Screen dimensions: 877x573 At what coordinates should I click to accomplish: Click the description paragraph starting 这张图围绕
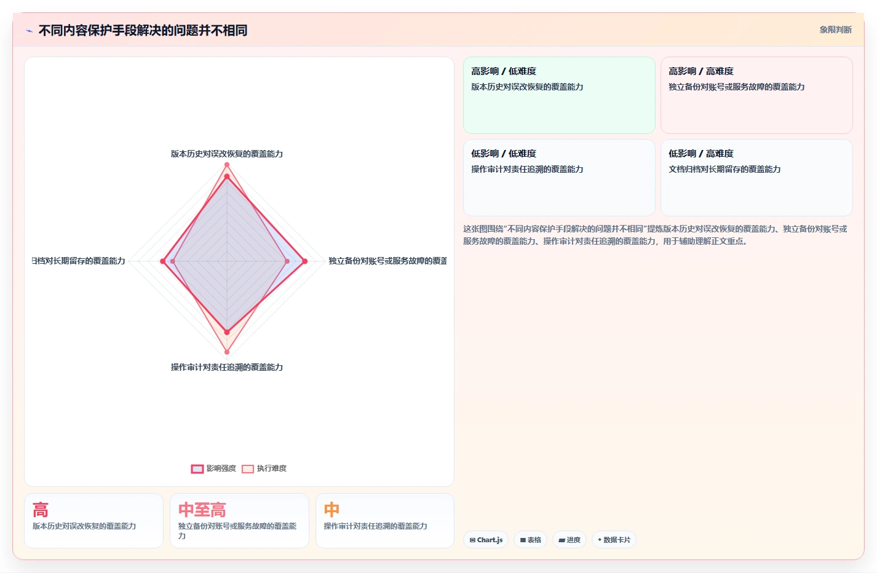(656, 235)
